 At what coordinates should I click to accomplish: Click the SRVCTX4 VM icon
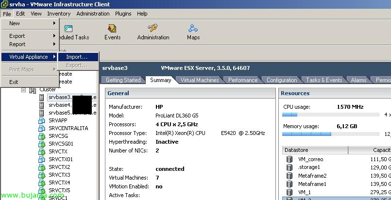pos(42,183)
